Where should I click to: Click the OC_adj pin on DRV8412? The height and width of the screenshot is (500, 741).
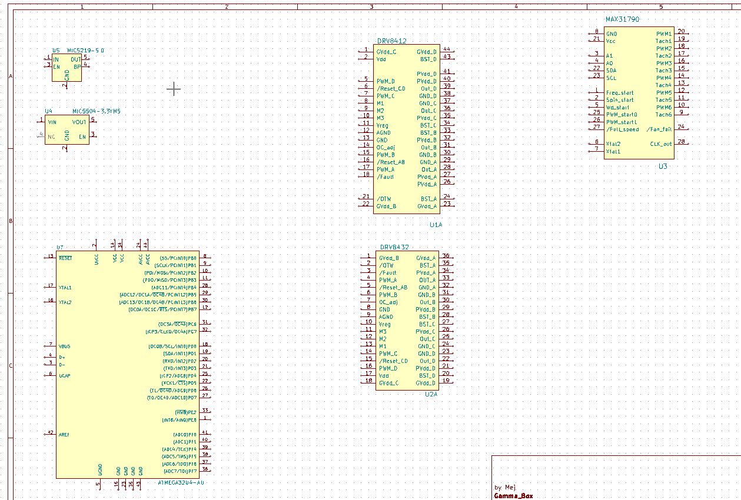386,147
